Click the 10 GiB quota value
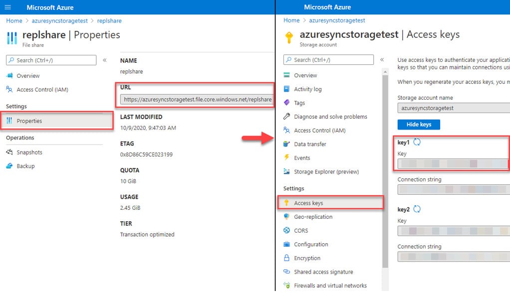 [128, 181]
